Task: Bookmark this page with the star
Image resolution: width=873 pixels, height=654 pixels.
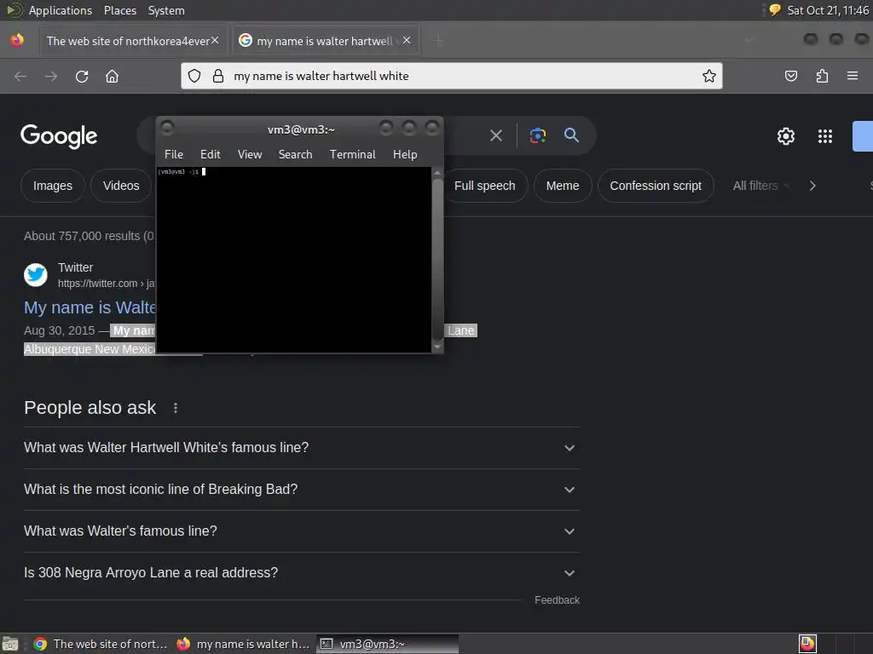Action: (x=708, y=76)
